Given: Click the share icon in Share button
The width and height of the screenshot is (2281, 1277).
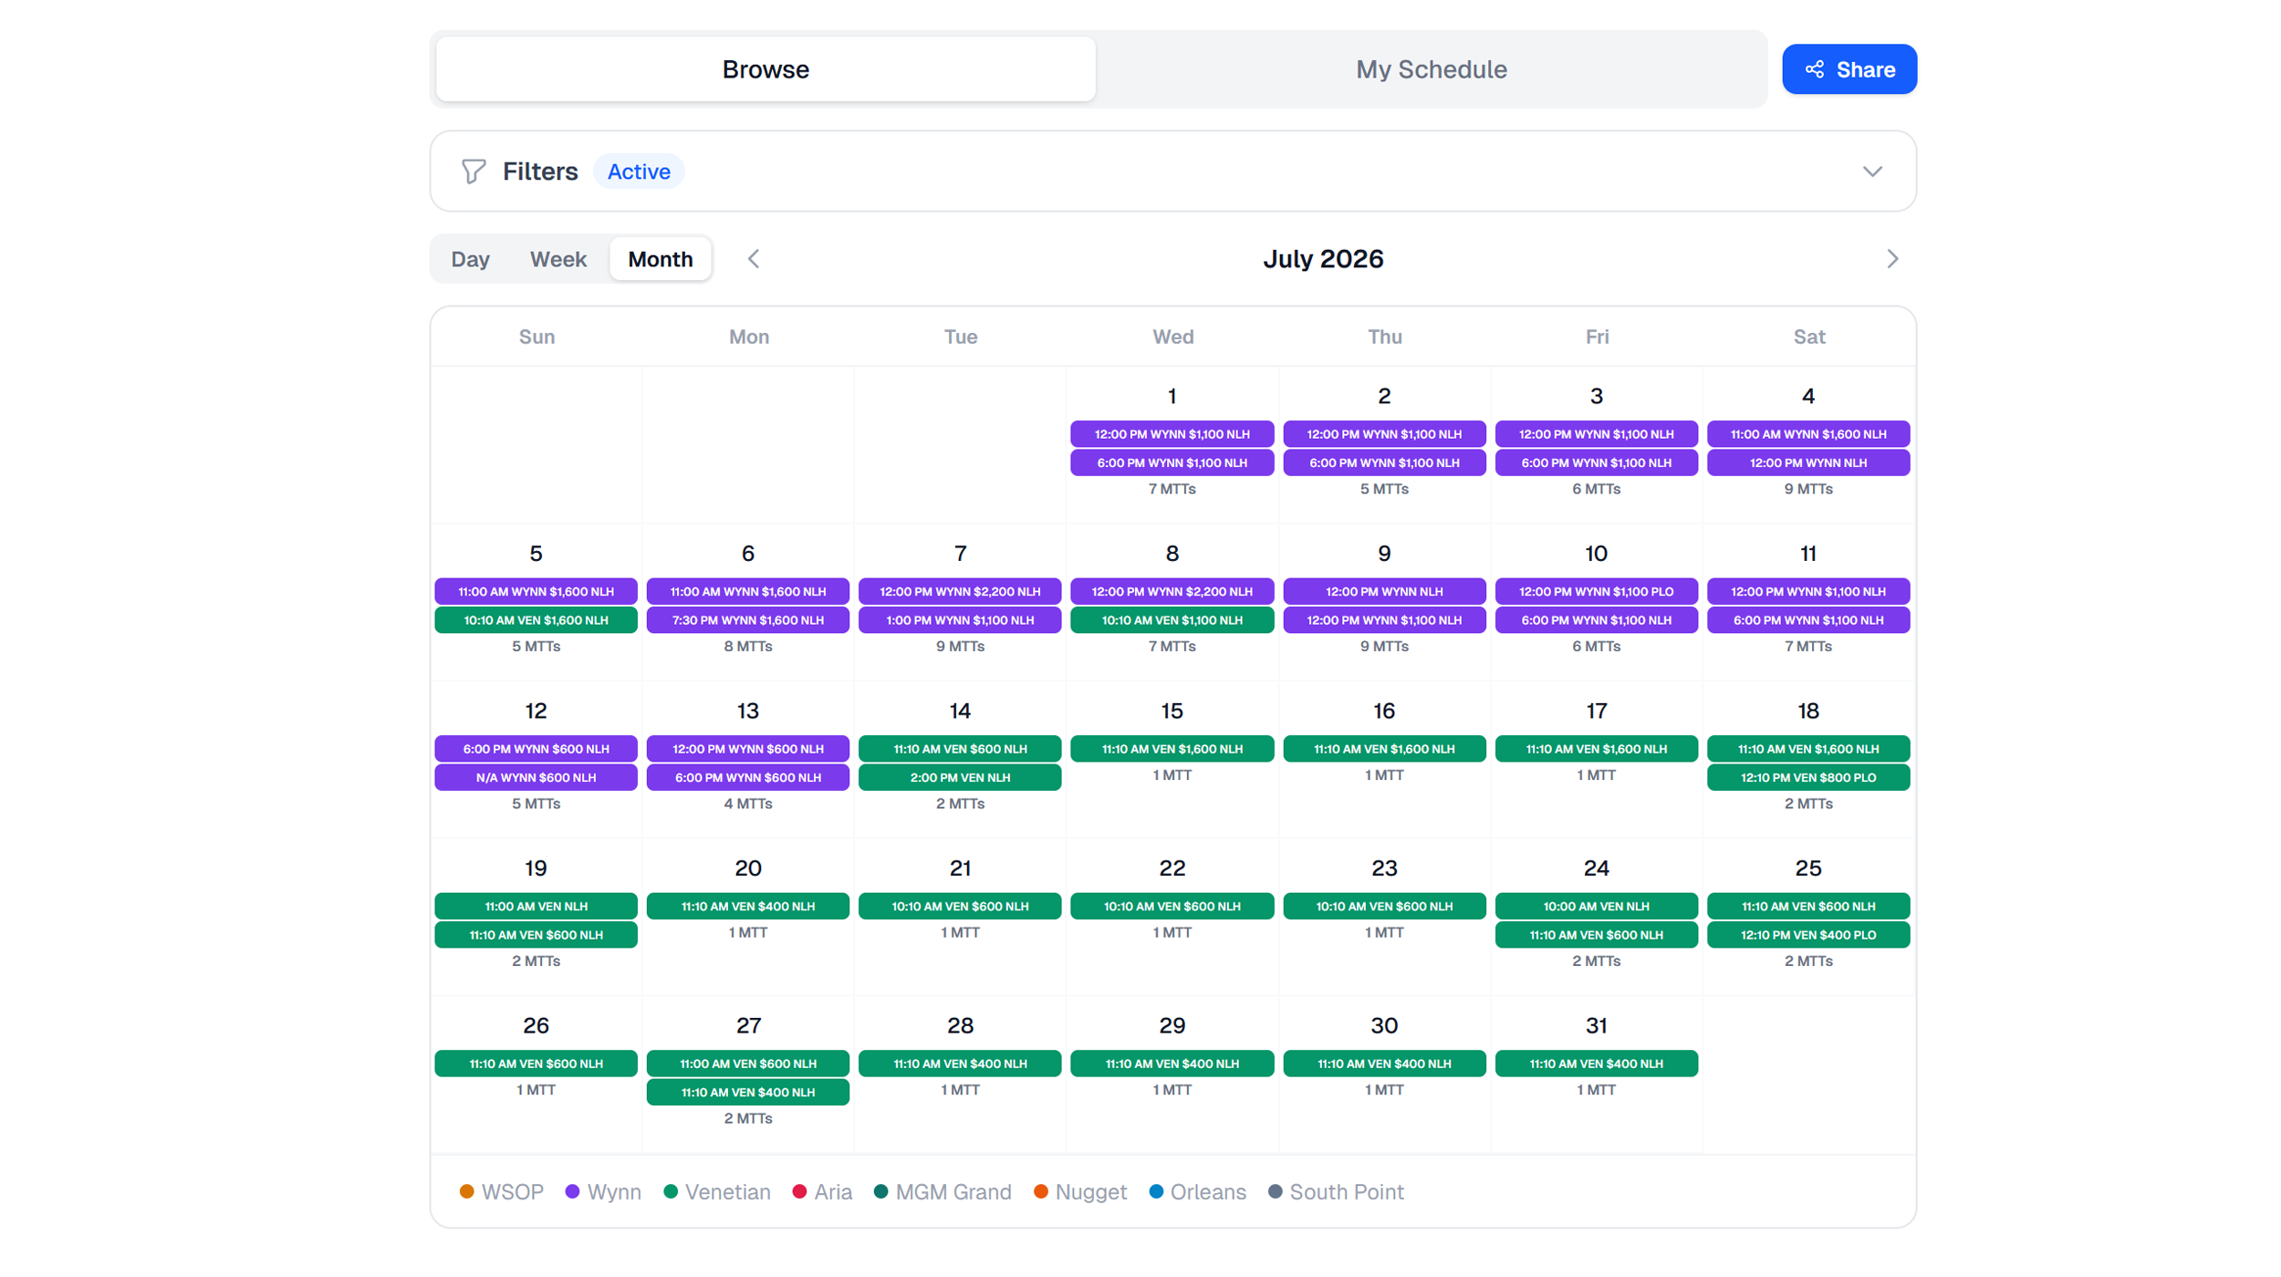Looking at the screenshot, I should 1814,69.
